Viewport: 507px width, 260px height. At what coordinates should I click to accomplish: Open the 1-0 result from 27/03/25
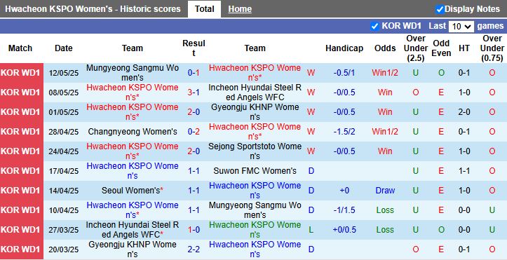coord(194,230)
